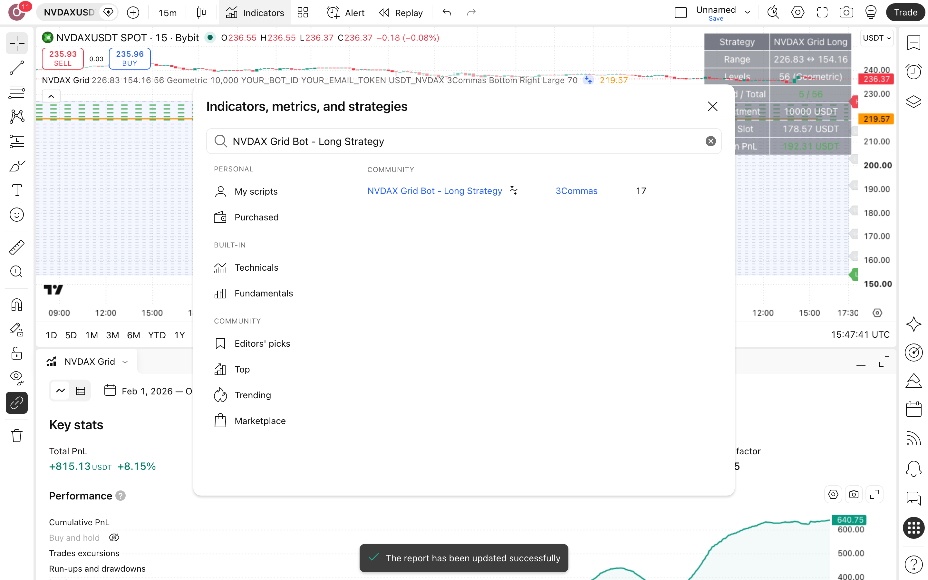The width and height of the screenshot is (928, 580).
Task: Click the trash remove objects icon
Action: (16, 435)
